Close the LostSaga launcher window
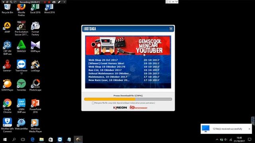The width and height of the screenshot is (255, 143). pyautogui.click(x=171, y=29)
